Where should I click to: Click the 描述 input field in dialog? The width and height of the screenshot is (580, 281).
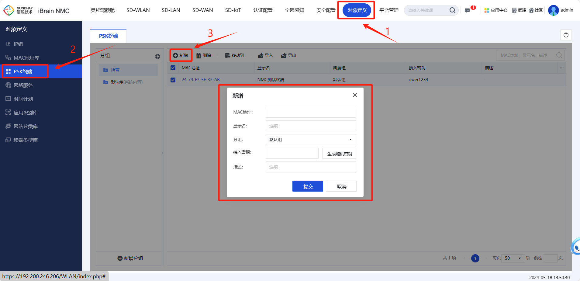click(311, 167)
